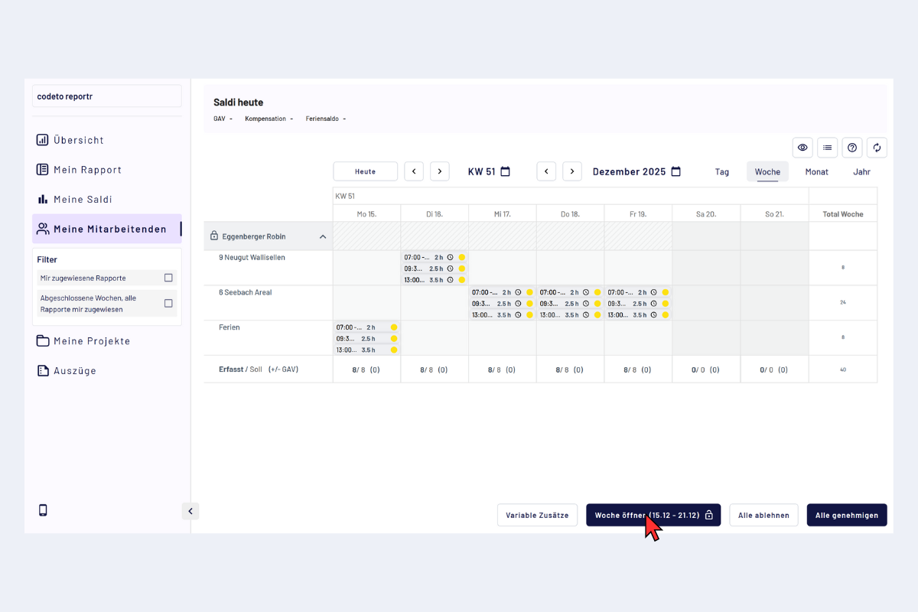Switch to the Monat view tab
This screenshot has width=918, height=612.
coord(816,171)
